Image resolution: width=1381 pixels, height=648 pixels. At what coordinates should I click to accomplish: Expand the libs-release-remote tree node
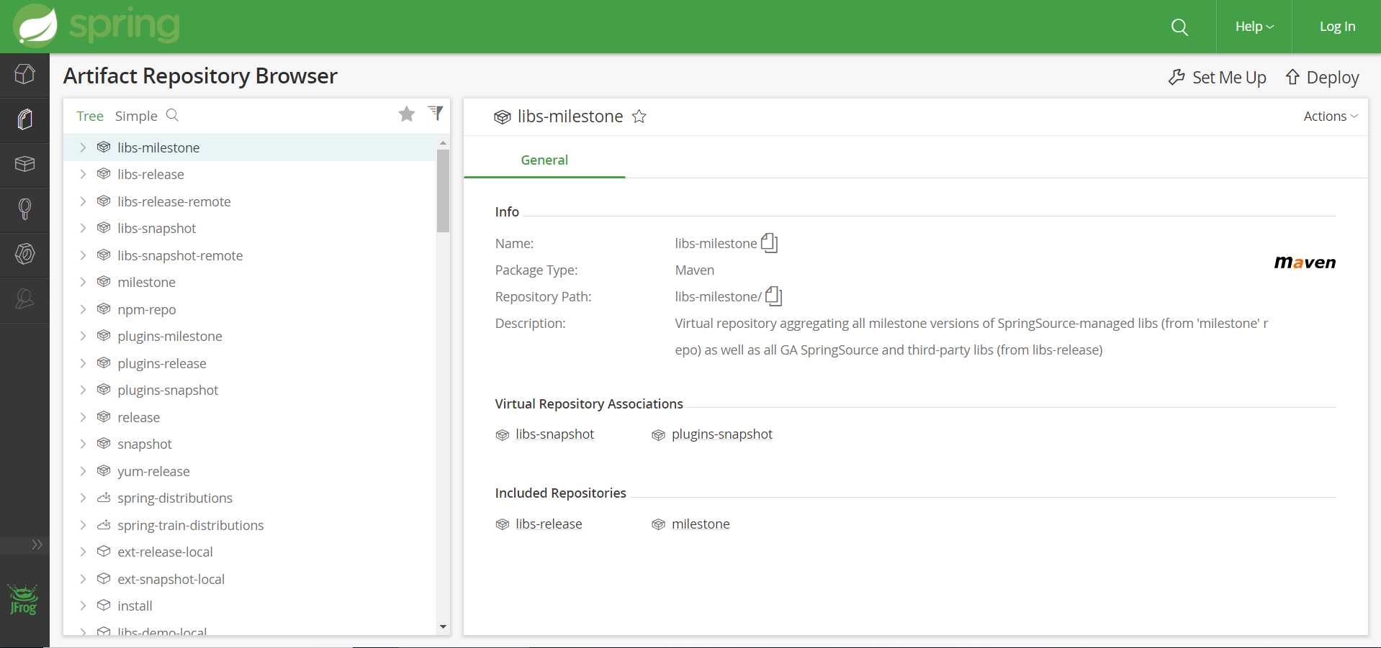click(83, 201)
